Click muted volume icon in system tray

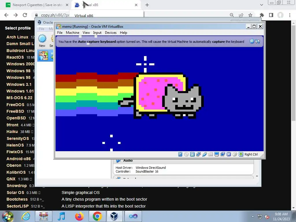click(x=267, y=217)
